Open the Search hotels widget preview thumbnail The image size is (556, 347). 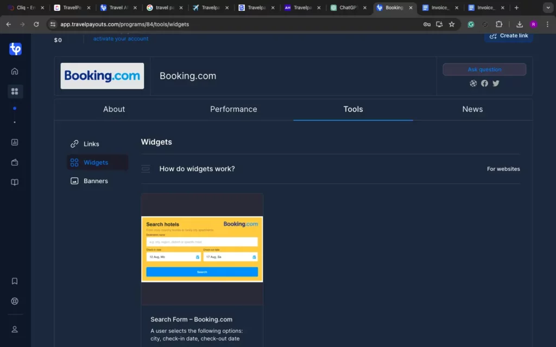202,249
